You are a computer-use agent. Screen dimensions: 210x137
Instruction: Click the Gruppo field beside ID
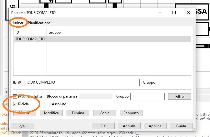point(173,82)
